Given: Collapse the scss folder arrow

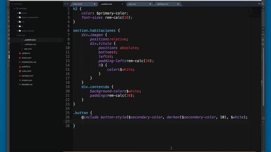Looking at the screenshot, I should pos(17,35).
